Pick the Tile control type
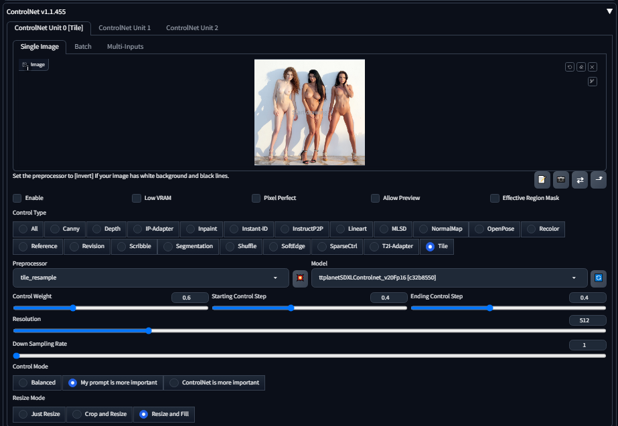 tap(437, 247)
